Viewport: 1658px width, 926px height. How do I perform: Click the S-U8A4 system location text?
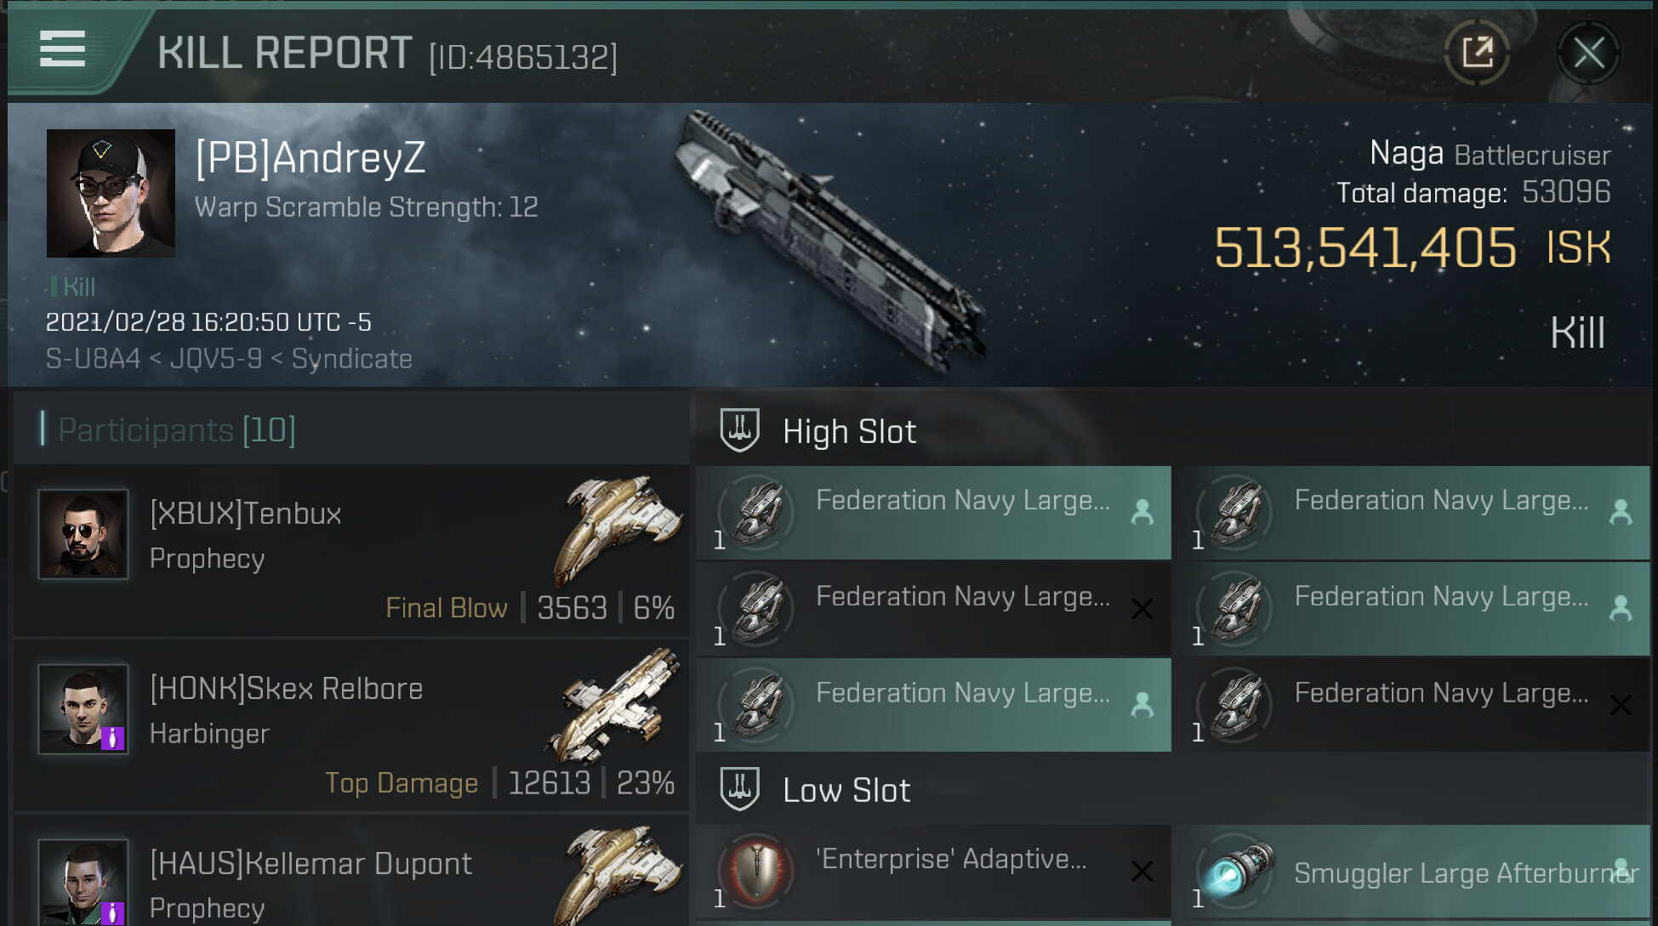[93, 359]
